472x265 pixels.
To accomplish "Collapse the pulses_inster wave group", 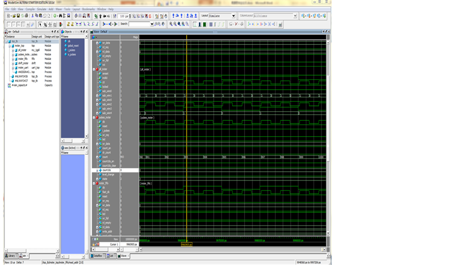I will pos(94,117).
